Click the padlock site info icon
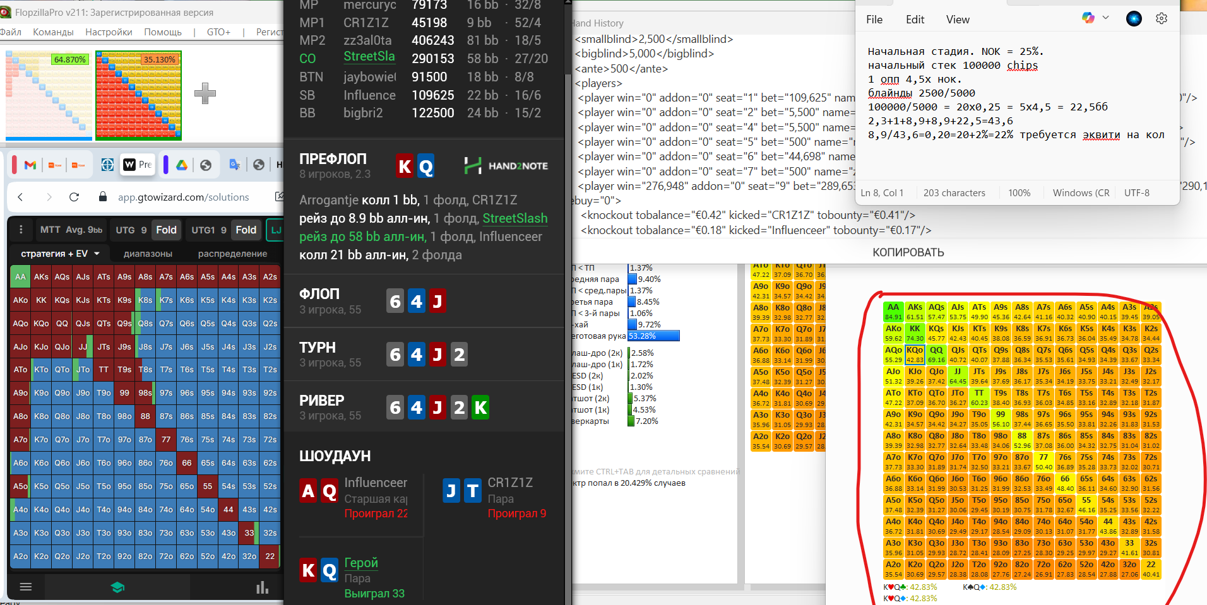The image size is (1207, 605). click(x=103, y=197)
